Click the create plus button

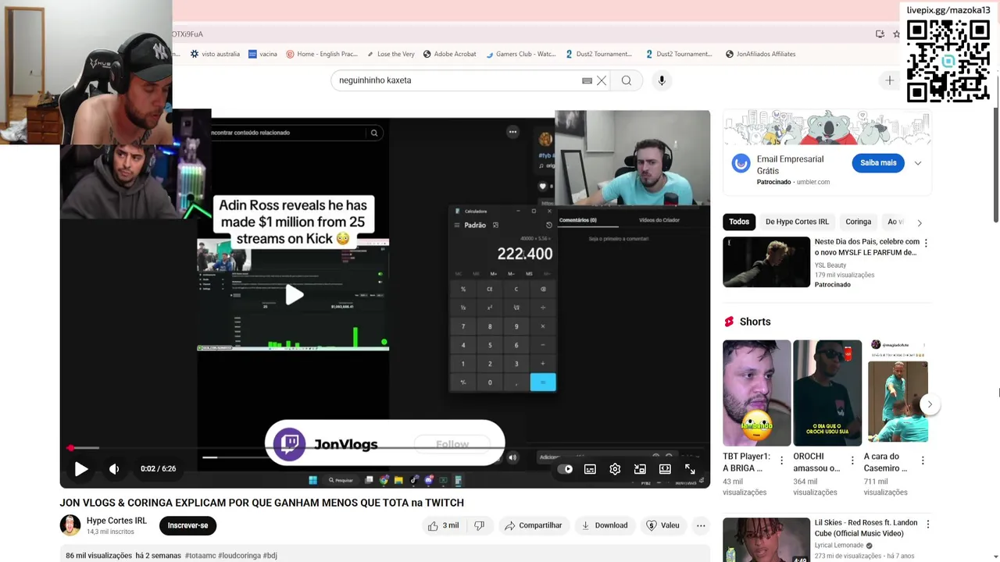coord(889,80)
